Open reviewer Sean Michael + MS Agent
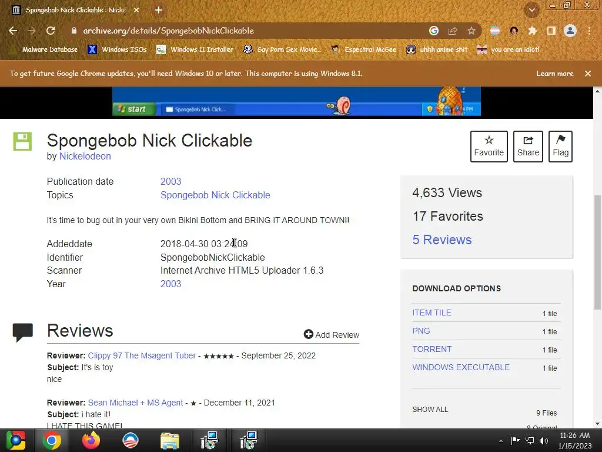Screen dimensions: 602x452 [x=135, y=403]
